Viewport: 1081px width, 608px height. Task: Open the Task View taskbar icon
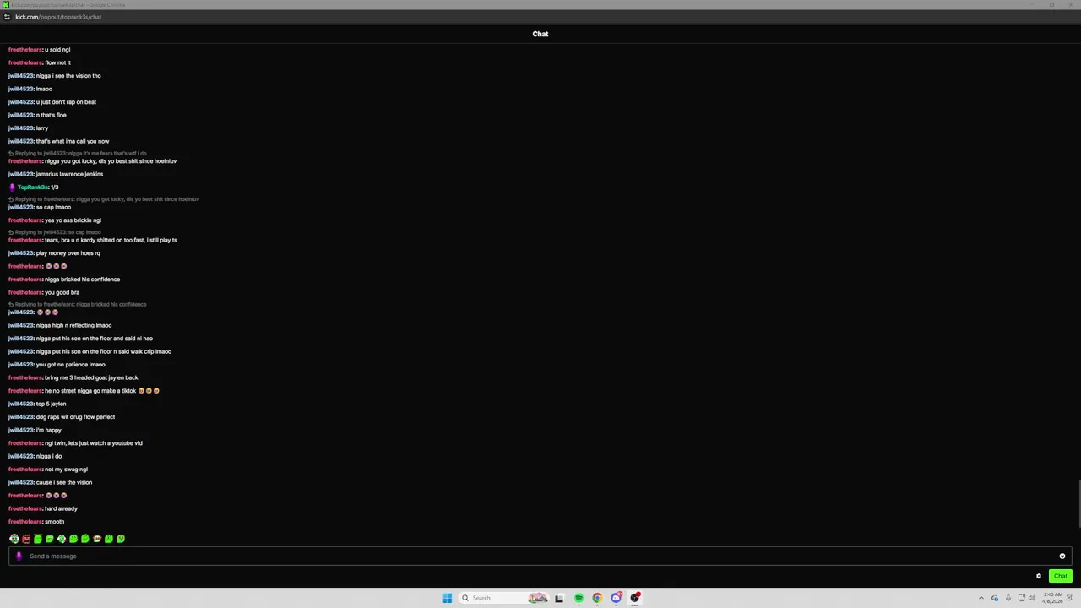point(559,598)
